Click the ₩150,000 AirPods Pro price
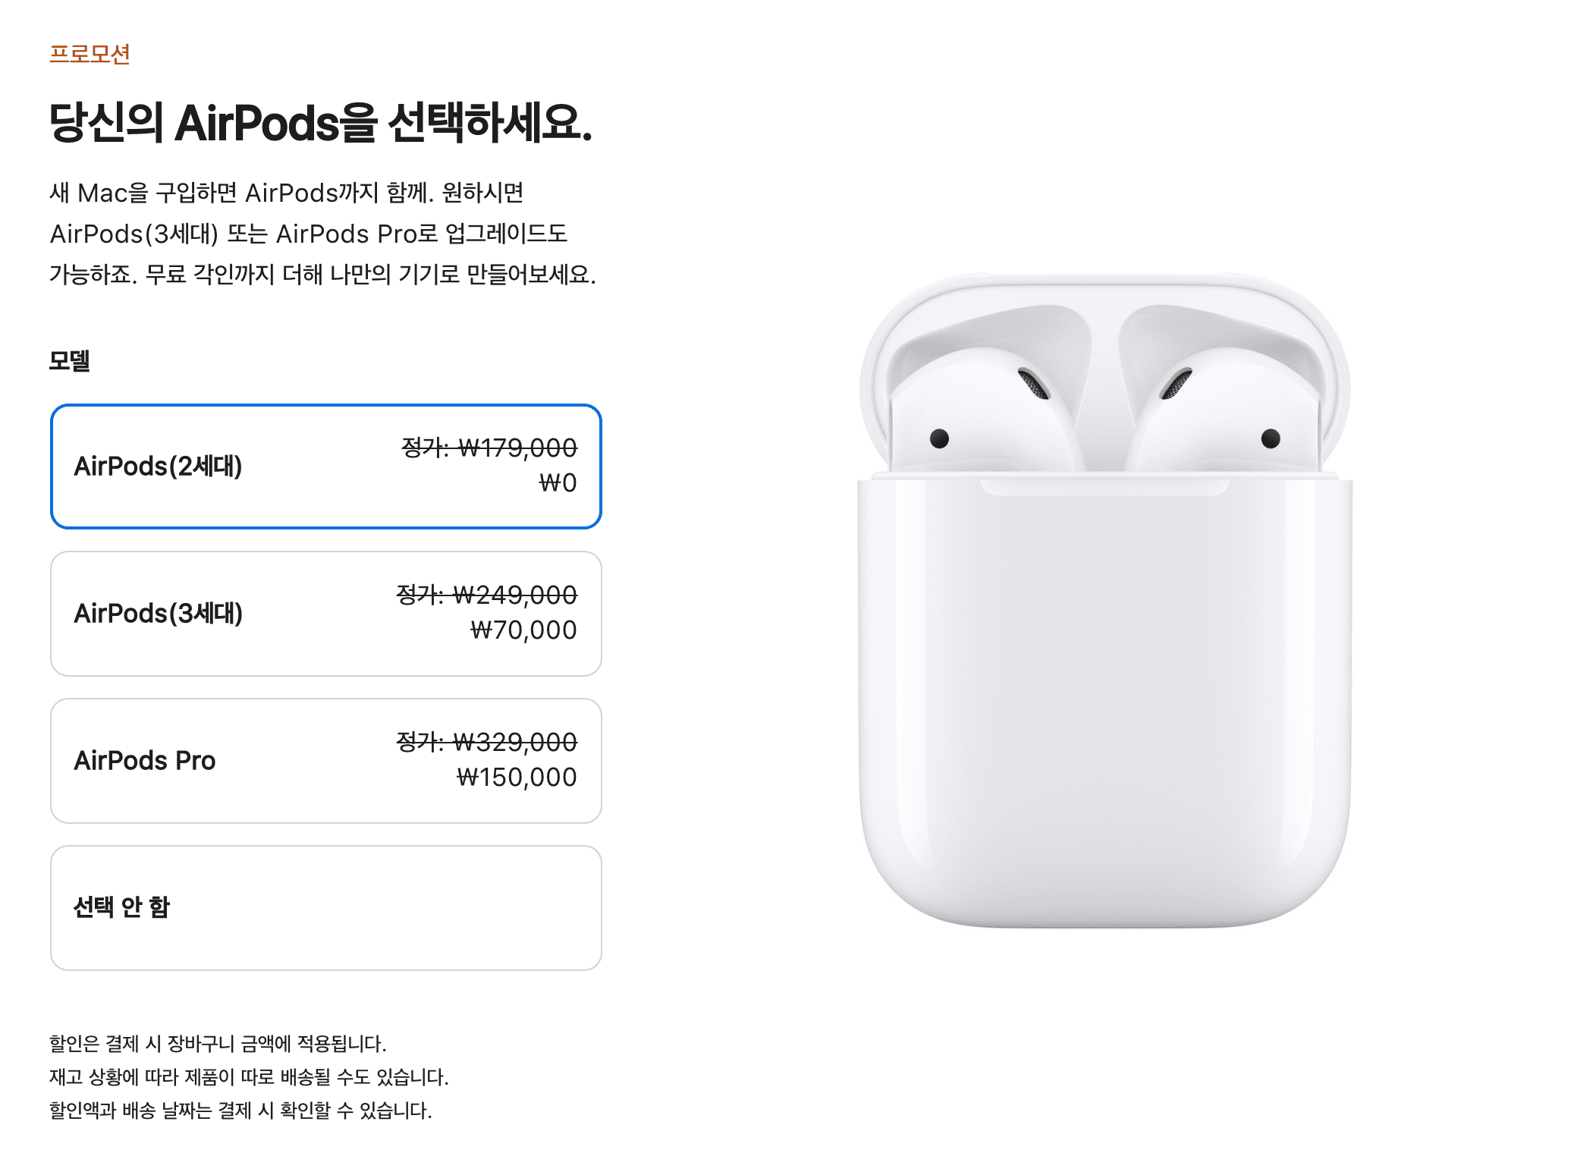Viewport: 1584px width, 1150px height. point(517,778)
